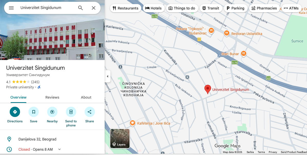Image resolution: width=307 pixels, height=155 pixels.
Task: Open Stari Bunar restaurant marker
Action: pyautogui.click(x=243, y=54)
